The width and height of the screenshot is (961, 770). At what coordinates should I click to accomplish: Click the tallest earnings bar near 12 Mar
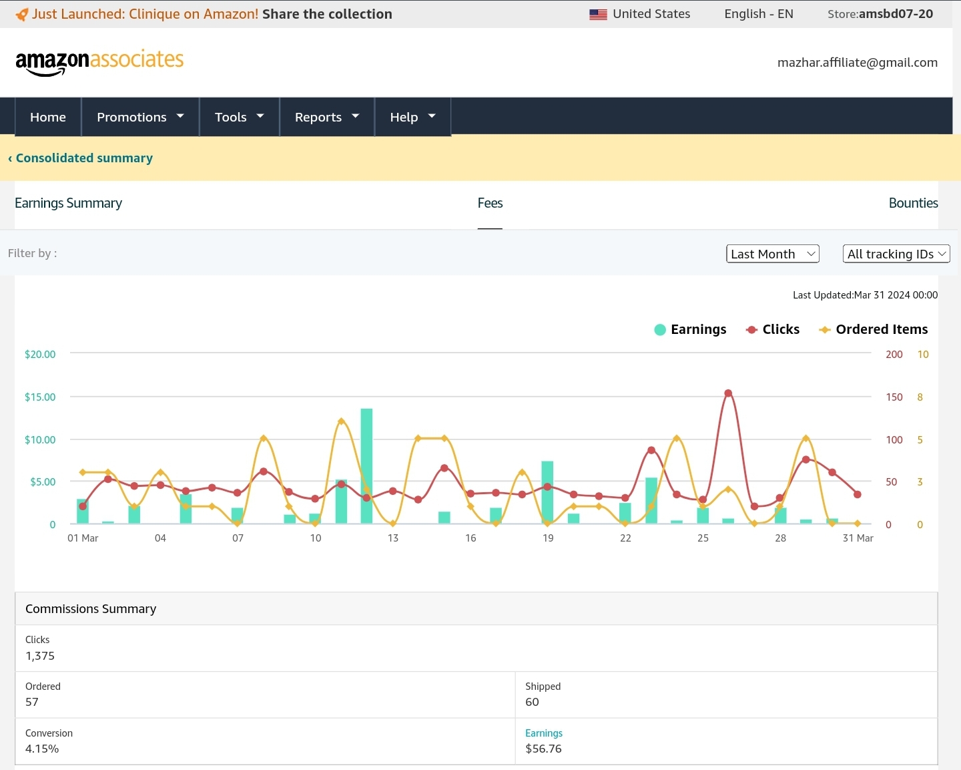tap(366, 466)
